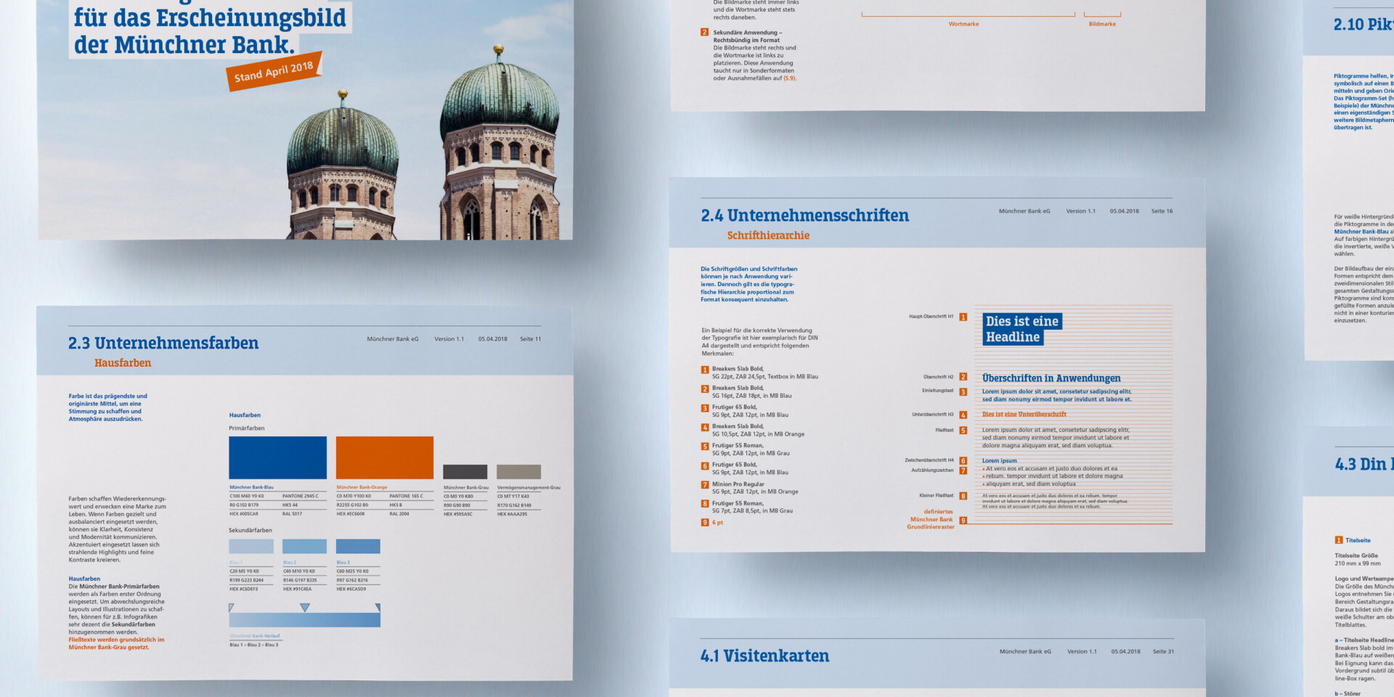The height and width of the screenshot is (697, 1394).
Task: Select the Vermögensmanagement-Grau swatch
Action: pyautogui.click(x=518, y=472)
